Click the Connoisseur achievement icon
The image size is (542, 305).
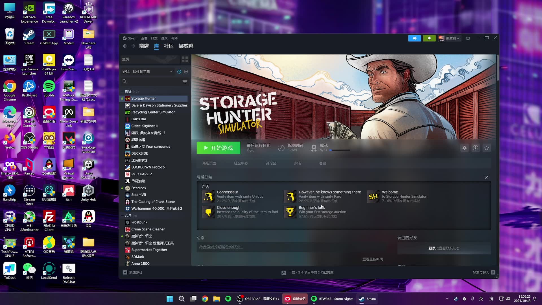coord(208,197)
